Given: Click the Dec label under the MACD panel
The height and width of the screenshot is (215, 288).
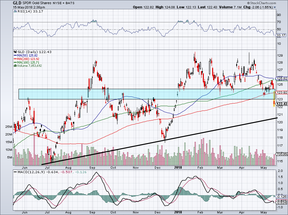Looking at the screenshot, I should tap(157, 212).
